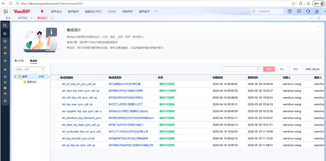Click the YonBIP home icon
Screen dimensions: 326x161
tap(42, 11)
